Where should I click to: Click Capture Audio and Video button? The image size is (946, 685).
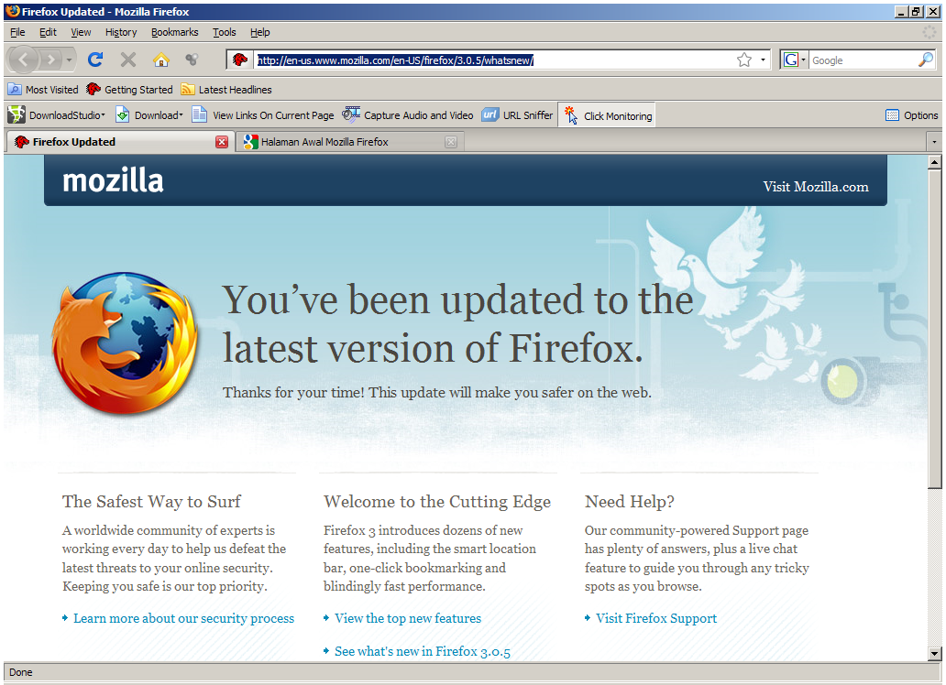(408, 114)
